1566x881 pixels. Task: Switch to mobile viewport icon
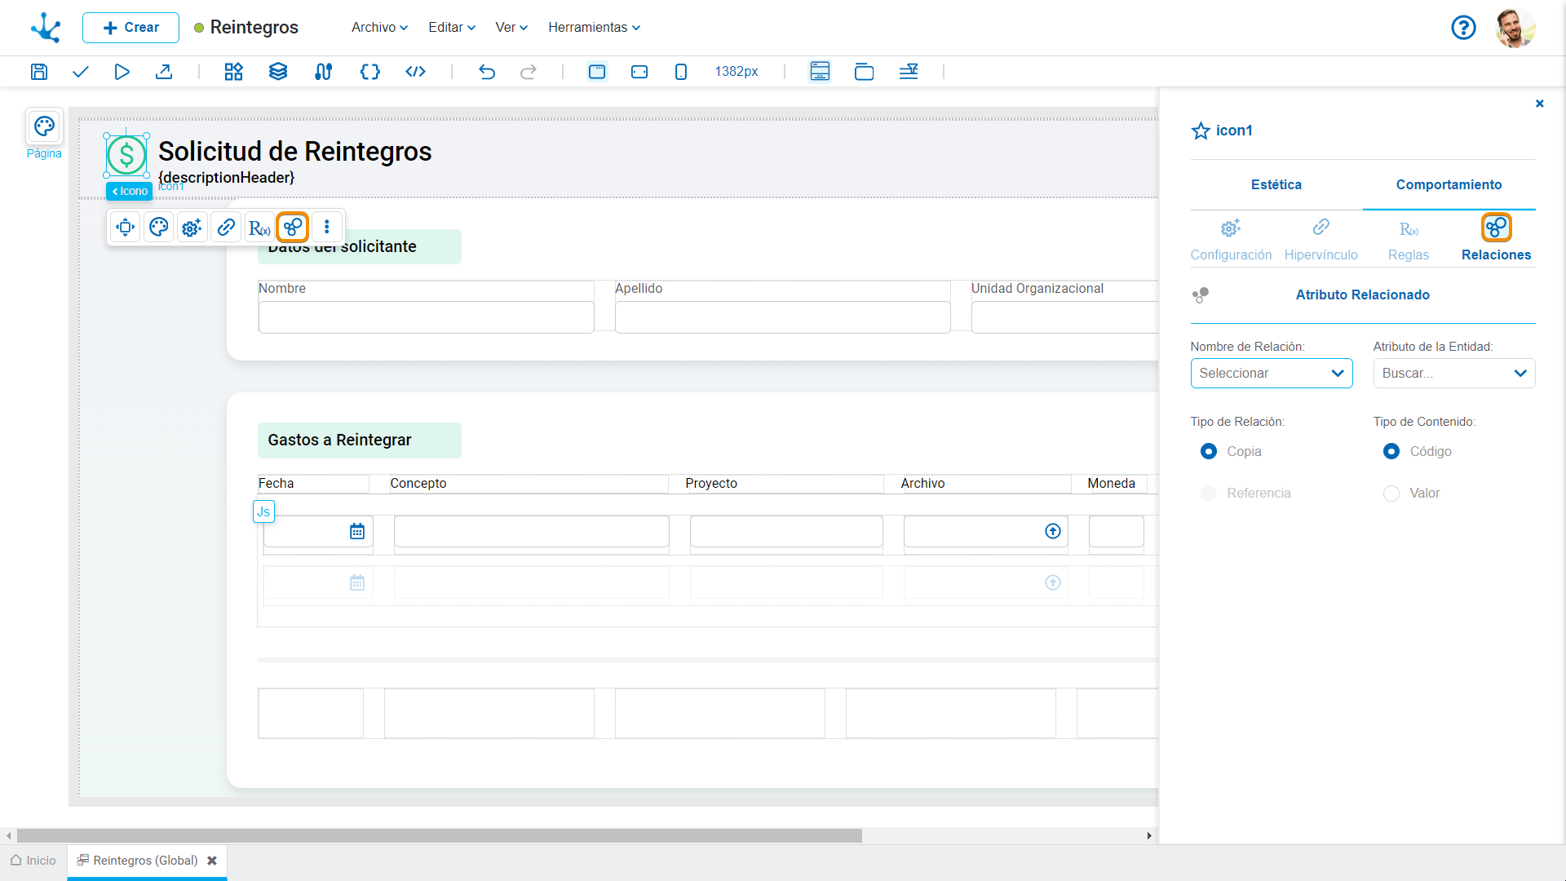click(681, 72)
